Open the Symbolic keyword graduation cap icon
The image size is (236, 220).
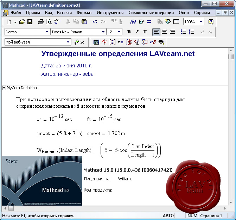coord(161,42)
